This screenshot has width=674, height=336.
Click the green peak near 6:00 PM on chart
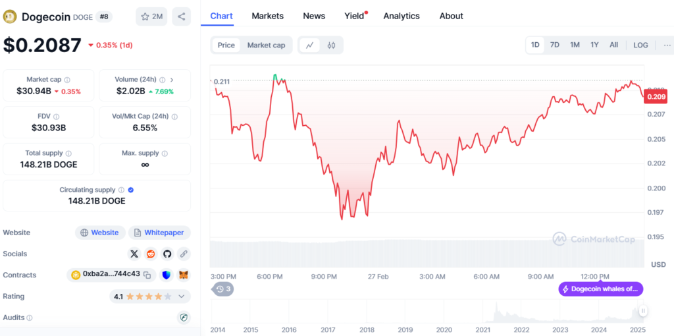coord(275,76)
